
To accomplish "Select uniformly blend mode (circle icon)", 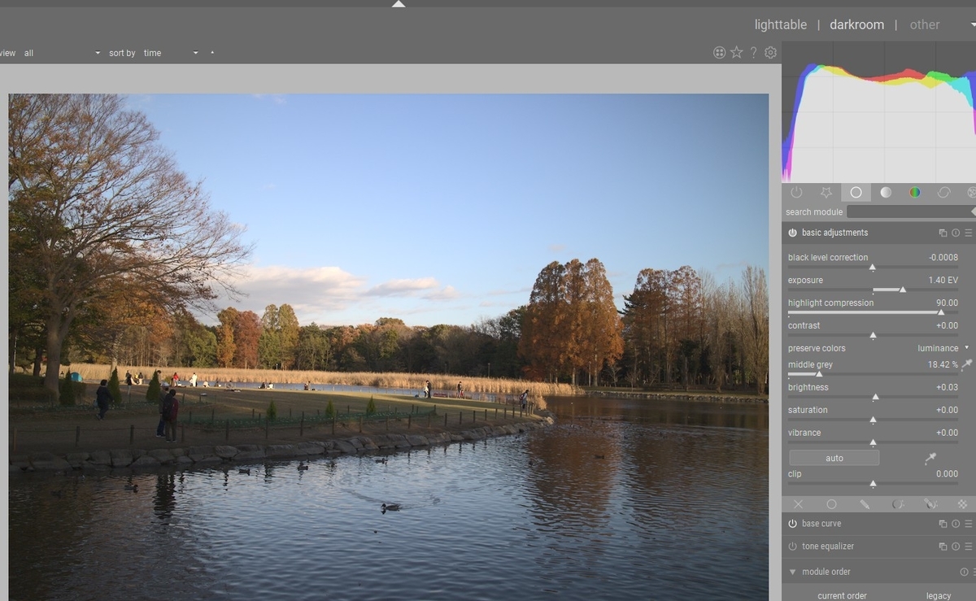I will coord(831,504).
